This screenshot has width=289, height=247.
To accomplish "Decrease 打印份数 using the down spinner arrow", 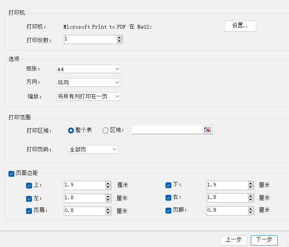I will 119,41.
